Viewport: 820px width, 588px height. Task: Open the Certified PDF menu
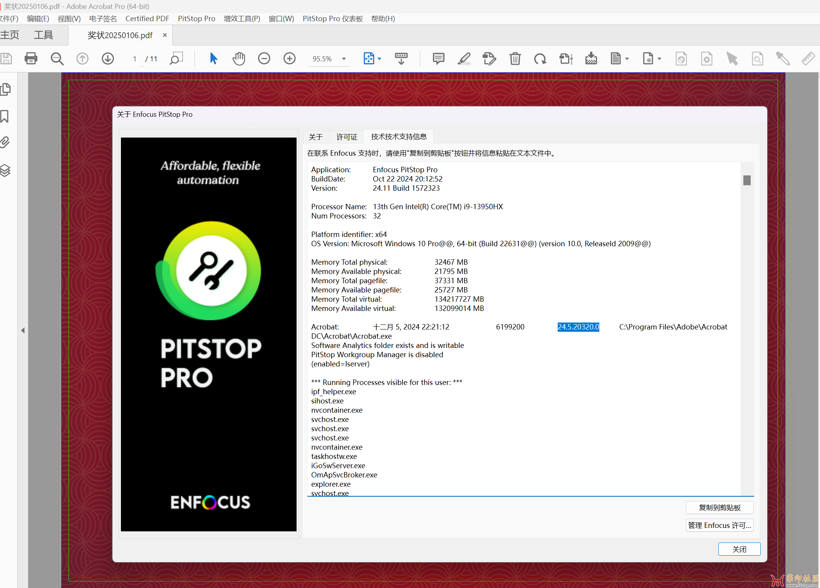[147, 18]
